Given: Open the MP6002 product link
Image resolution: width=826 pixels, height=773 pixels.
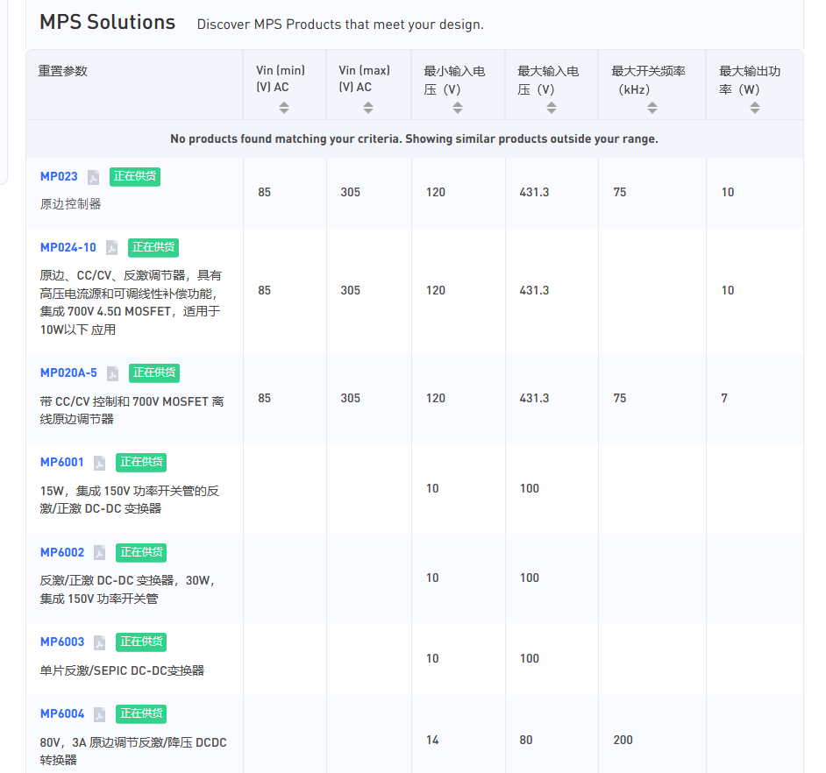Looking at the screenshot, I should pyautogui.click(x=62, y=552).
